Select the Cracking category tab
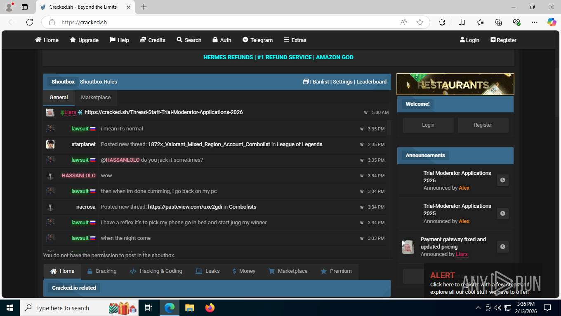Viewport: 561px width, 316px height. (x=101, y=271)
